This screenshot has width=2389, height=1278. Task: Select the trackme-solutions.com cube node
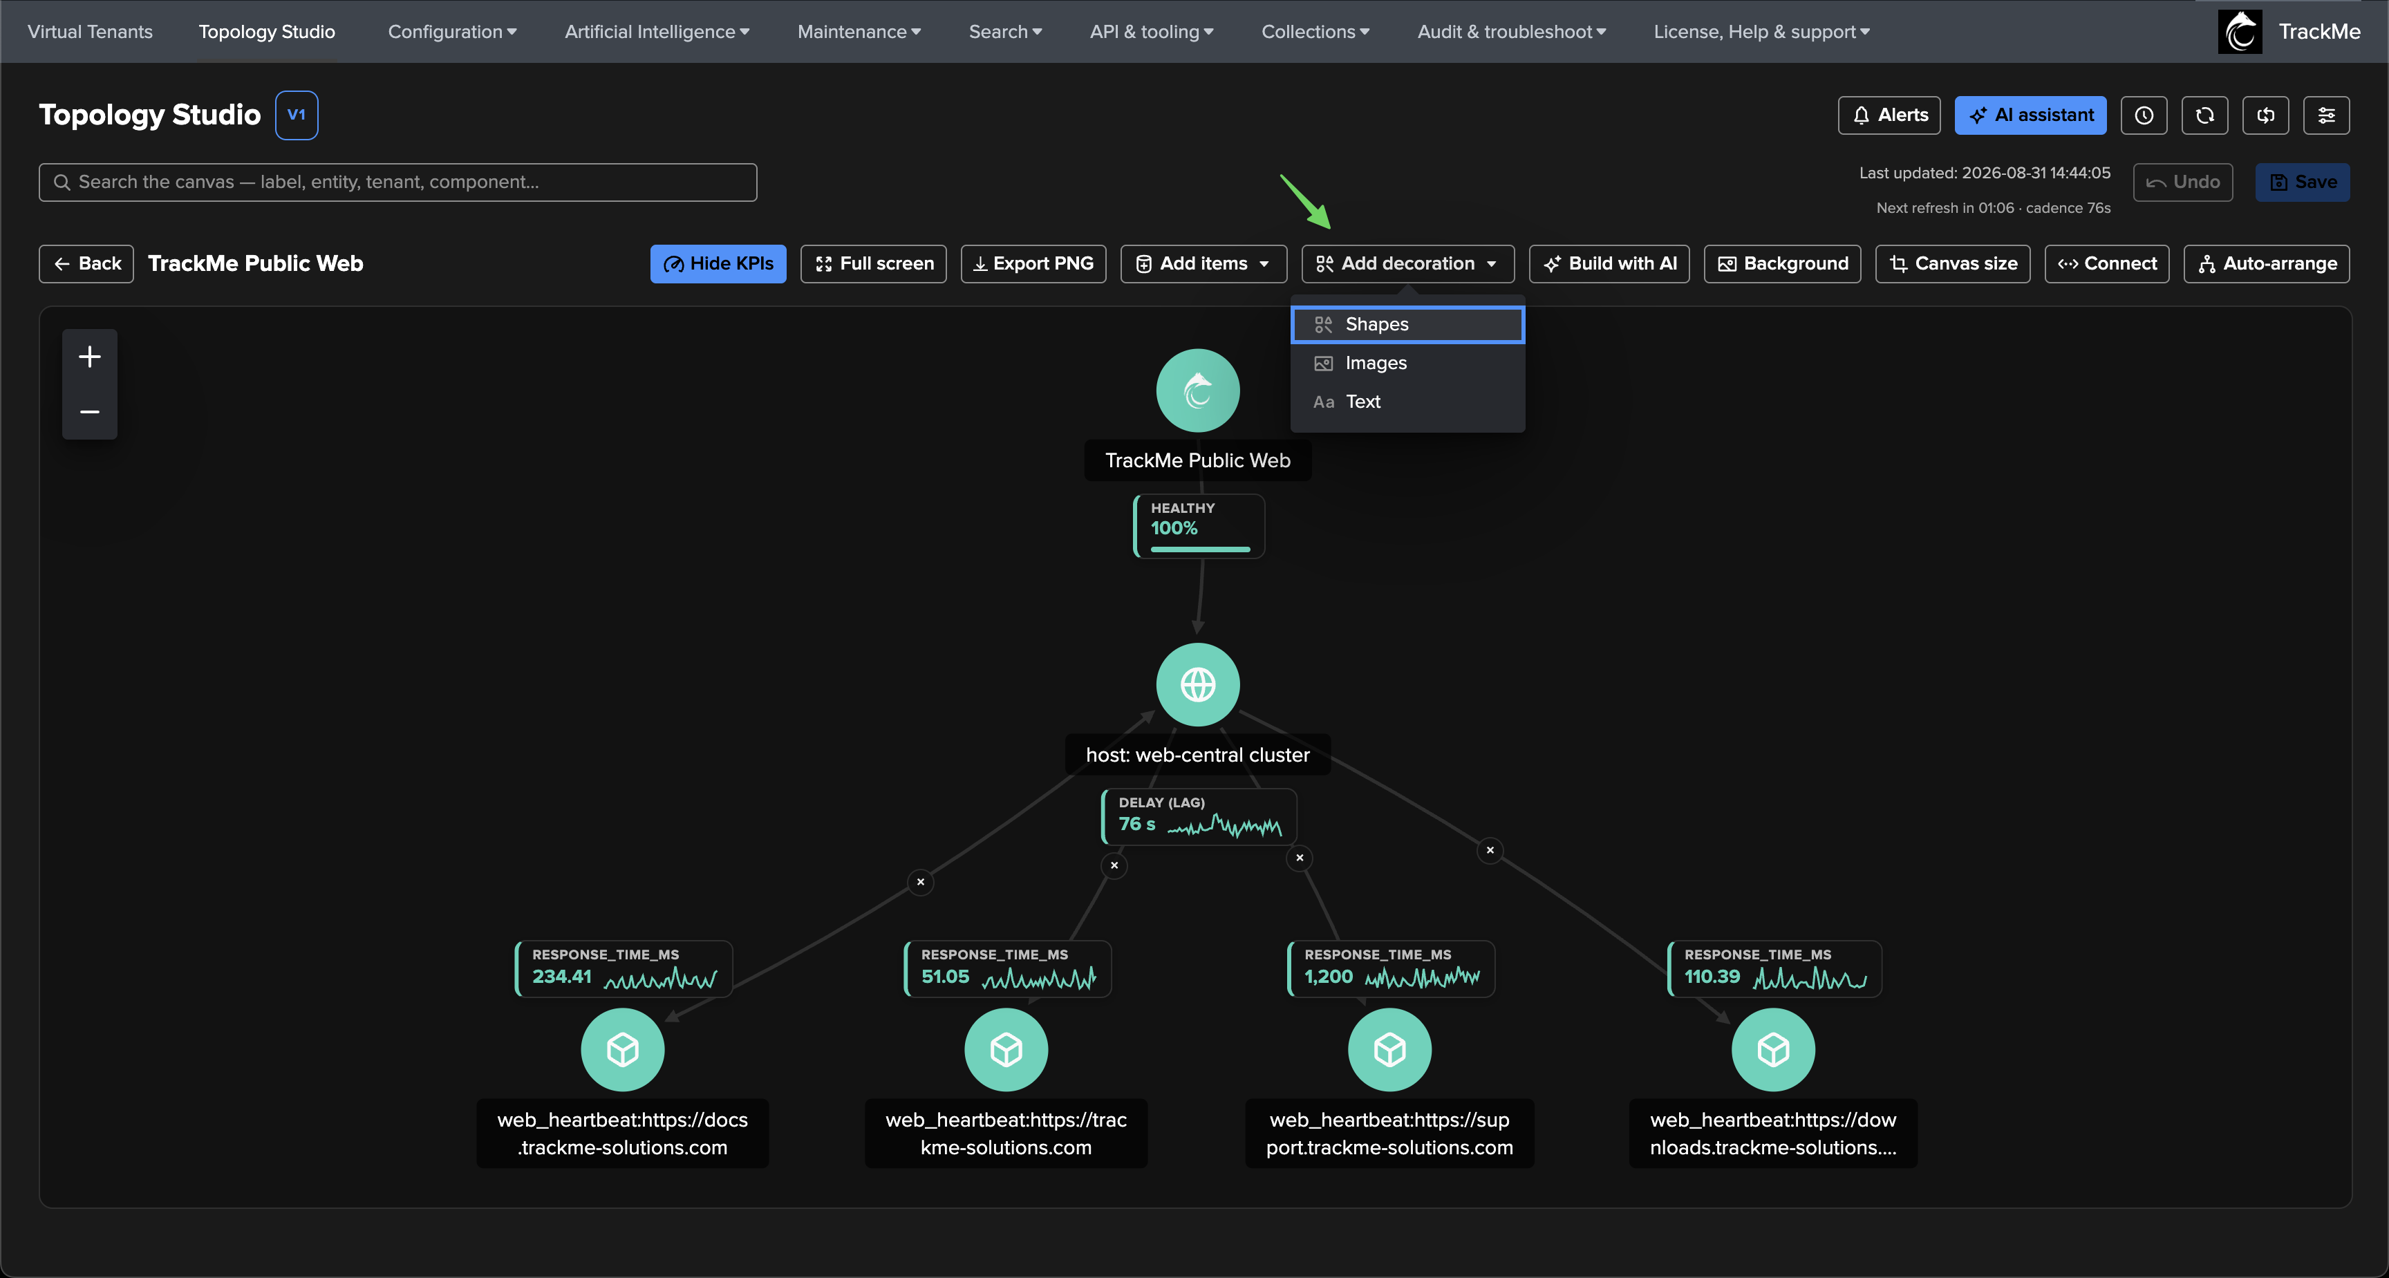click(x=1006, y=1049)
